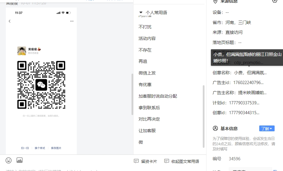Click the quick phrases list scrollbar
Viewport: 283px width, 171px height.
click(x=204, y=117)
